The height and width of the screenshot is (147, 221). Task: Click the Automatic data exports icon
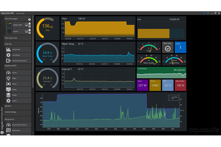[8, 60]
